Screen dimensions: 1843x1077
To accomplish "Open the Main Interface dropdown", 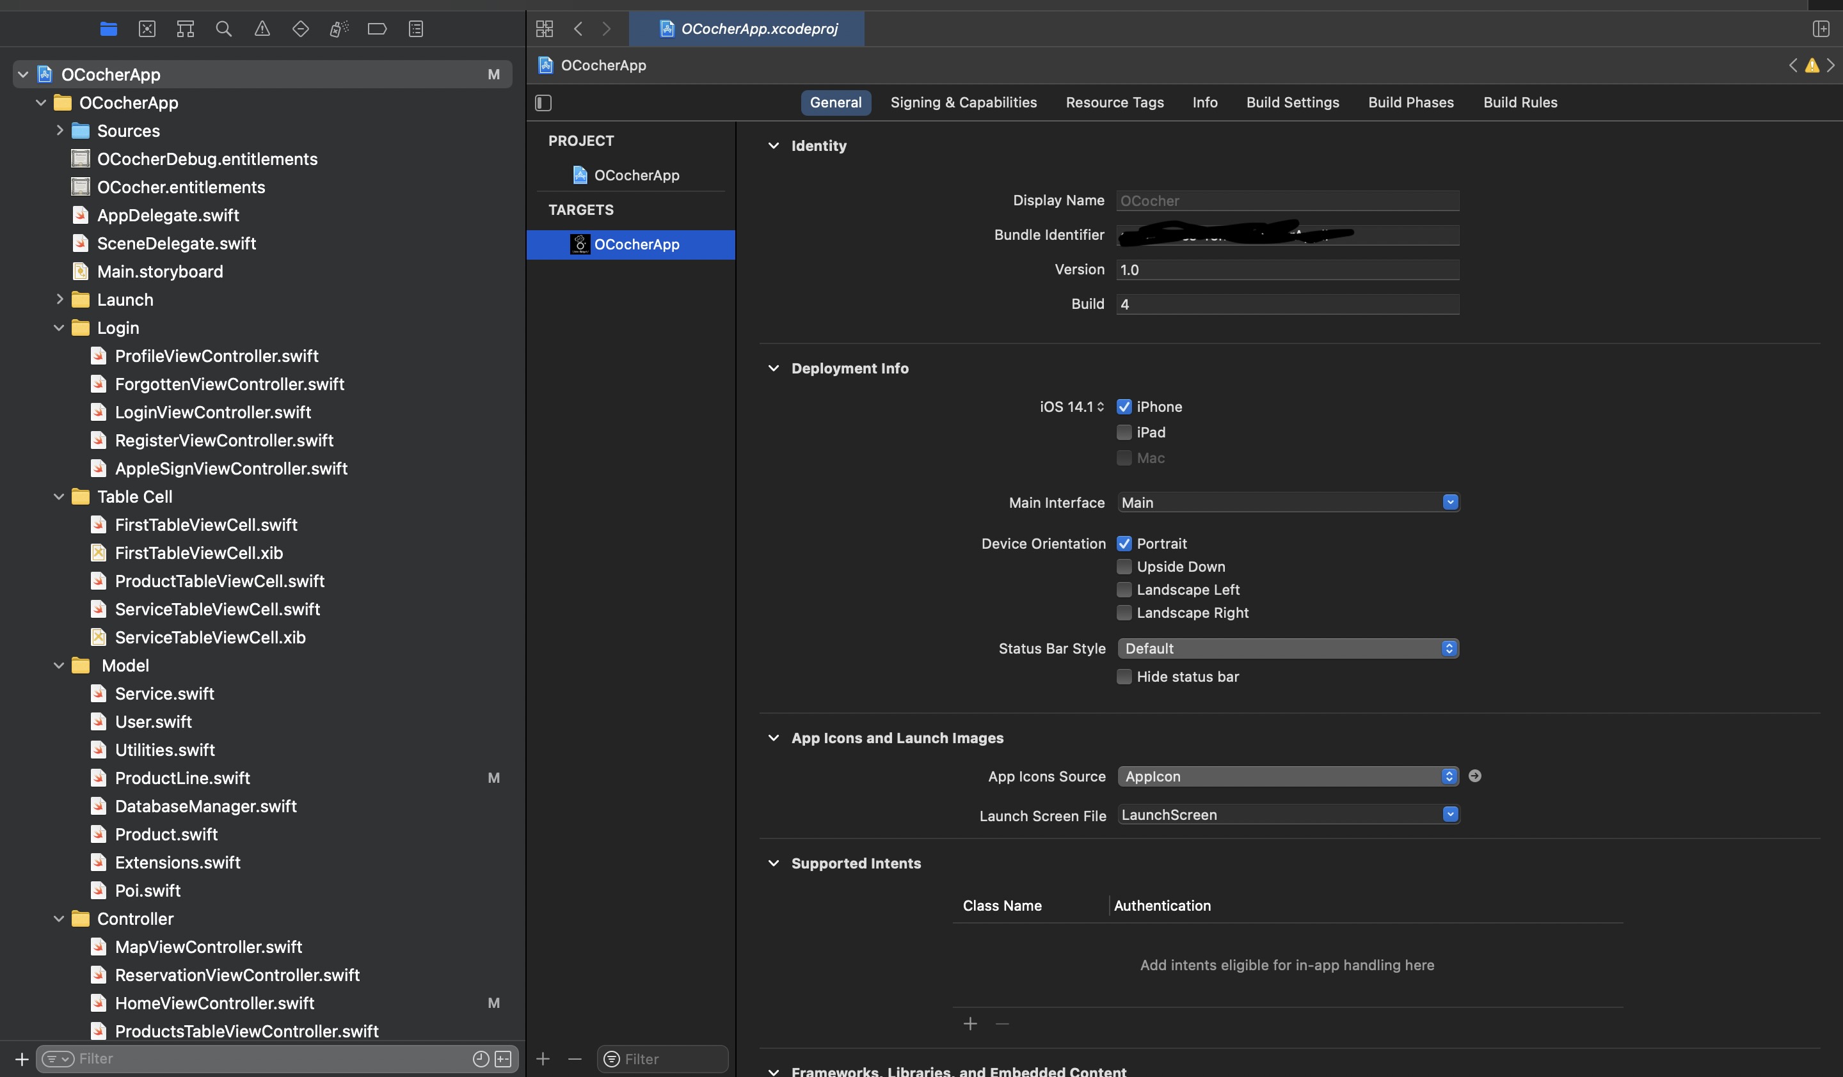I will (1449, 502).
